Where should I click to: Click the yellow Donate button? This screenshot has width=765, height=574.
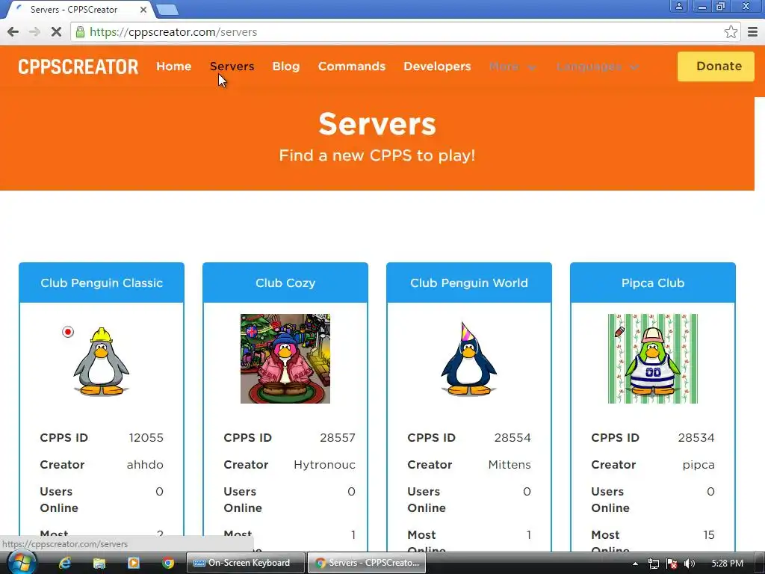[x=716, y=67]
